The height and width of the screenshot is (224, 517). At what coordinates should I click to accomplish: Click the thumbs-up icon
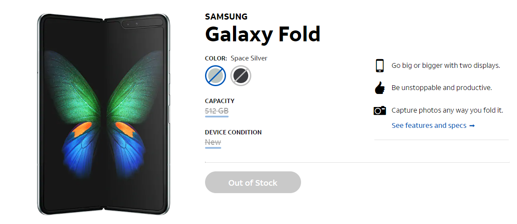(x=379, y=88)
